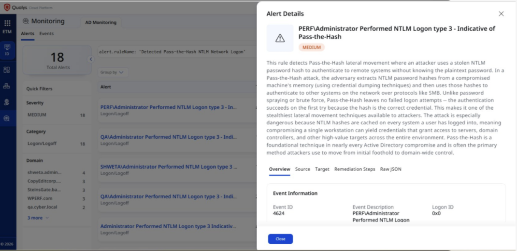Open the monitoring search sidebar icon
The height and width of the screenshot is (251, 517).
click(x=7, y=118)
